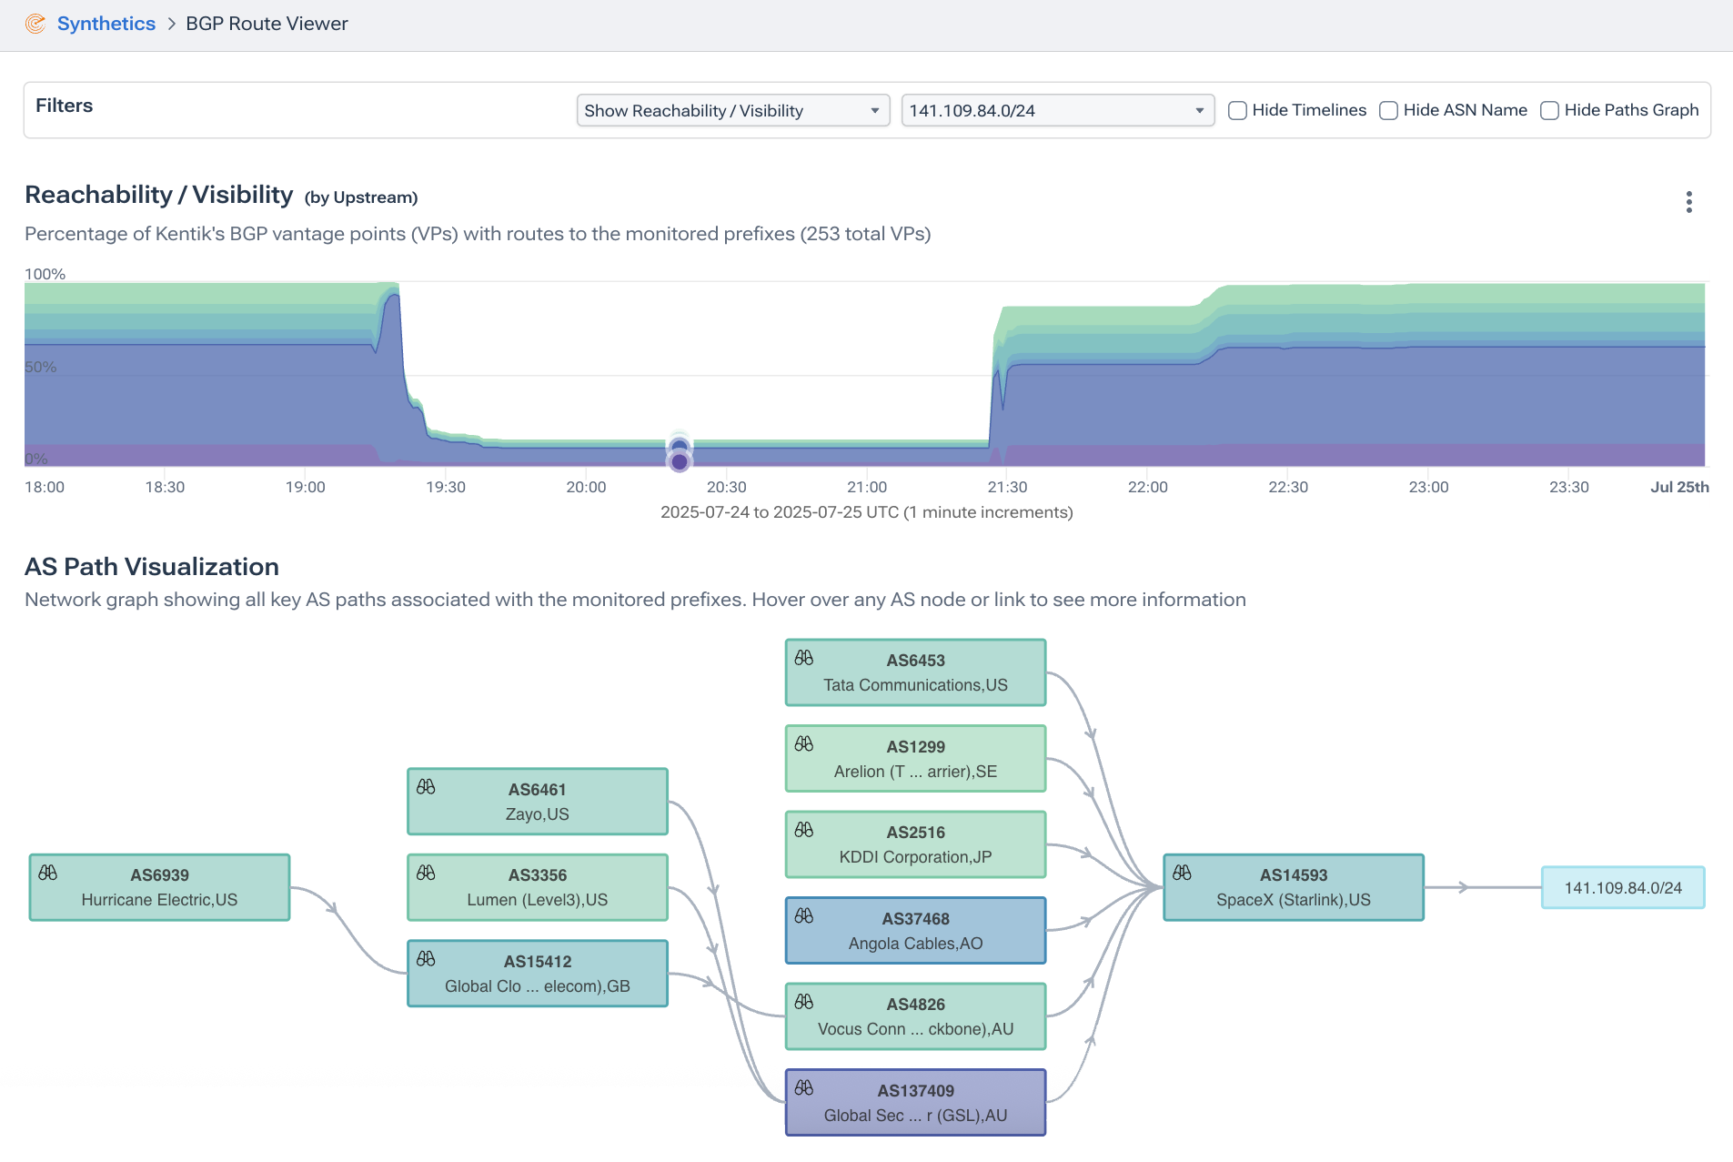Image resolution: width=1733 pixels, height=1162 pixels.
Task: Select the AS15412 Global Cloud node
Action: click(538, 974)
